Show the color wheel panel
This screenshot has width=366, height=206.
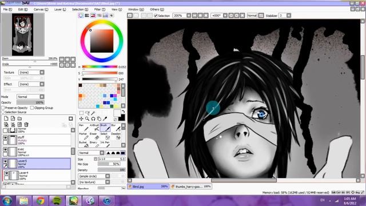coord(81,15)
